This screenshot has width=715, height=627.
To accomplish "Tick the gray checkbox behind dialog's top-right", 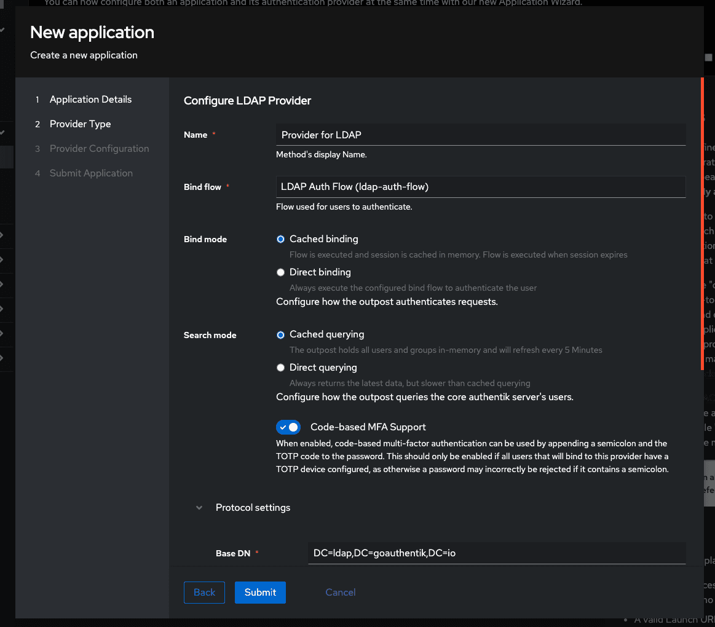I will 708,57.
